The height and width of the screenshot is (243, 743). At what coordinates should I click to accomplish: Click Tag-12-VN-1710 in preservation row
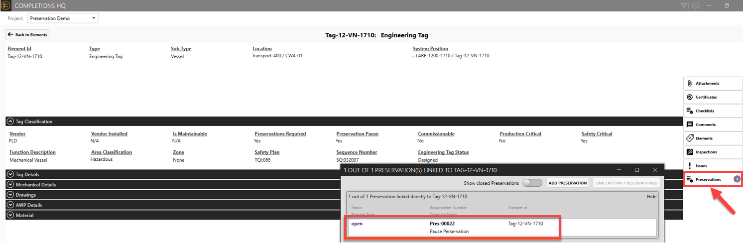click(x=525, y=224)
